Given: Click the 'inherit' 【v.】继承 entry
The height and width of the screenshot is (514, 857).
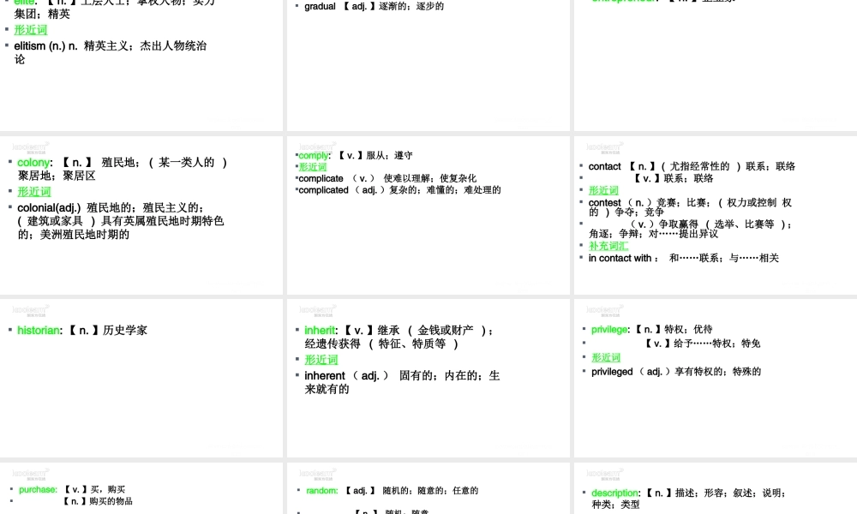Looking at the screenshot, I should (399, 337).
